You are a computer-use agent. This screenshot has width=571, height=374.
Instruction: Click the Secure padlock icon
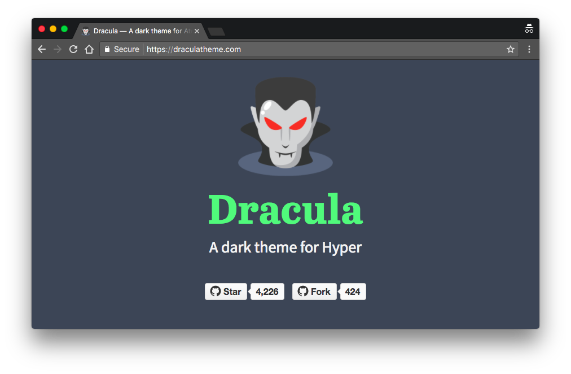pyautogui.click(x=107, y=49)
